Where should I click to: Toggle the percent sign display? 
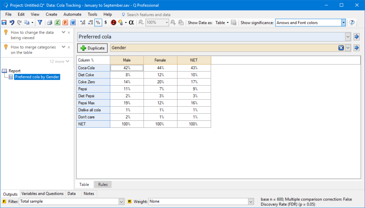tap(98, 22)
